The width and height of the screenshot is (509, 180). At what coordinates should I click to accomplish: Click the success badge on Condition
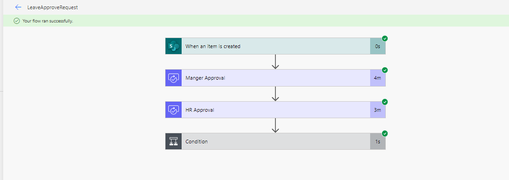pos(385,133)
